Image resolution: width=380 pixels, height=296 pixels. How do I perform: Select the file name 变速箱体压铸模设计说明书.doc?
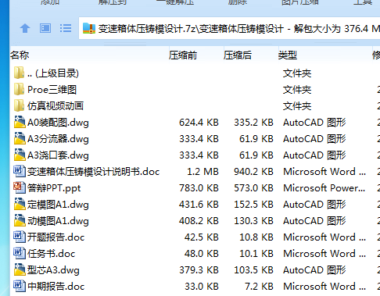pos(93,172)
